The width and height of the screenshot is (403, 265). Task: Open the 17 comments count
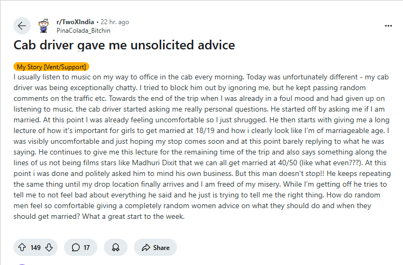[x=87, y=247]
